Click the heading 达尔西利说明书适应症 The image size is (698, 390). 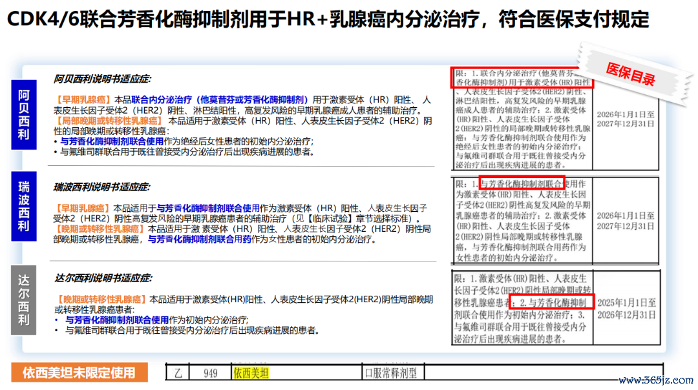point(103,278)
